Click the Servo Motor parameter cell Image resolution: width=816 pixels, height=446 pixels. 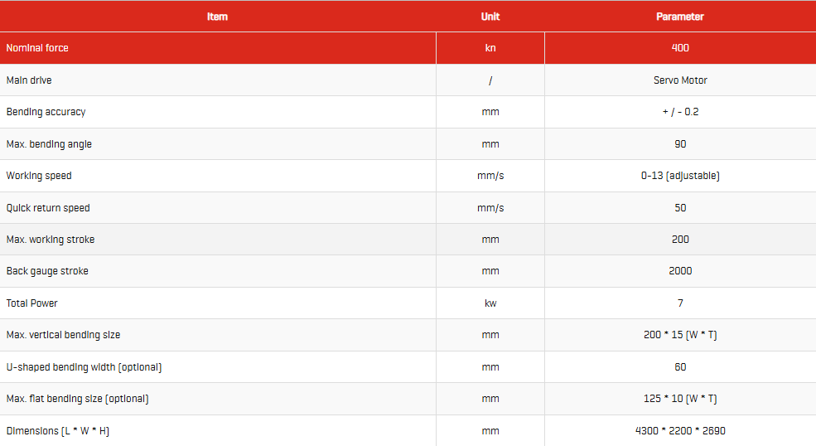point(680,80)
